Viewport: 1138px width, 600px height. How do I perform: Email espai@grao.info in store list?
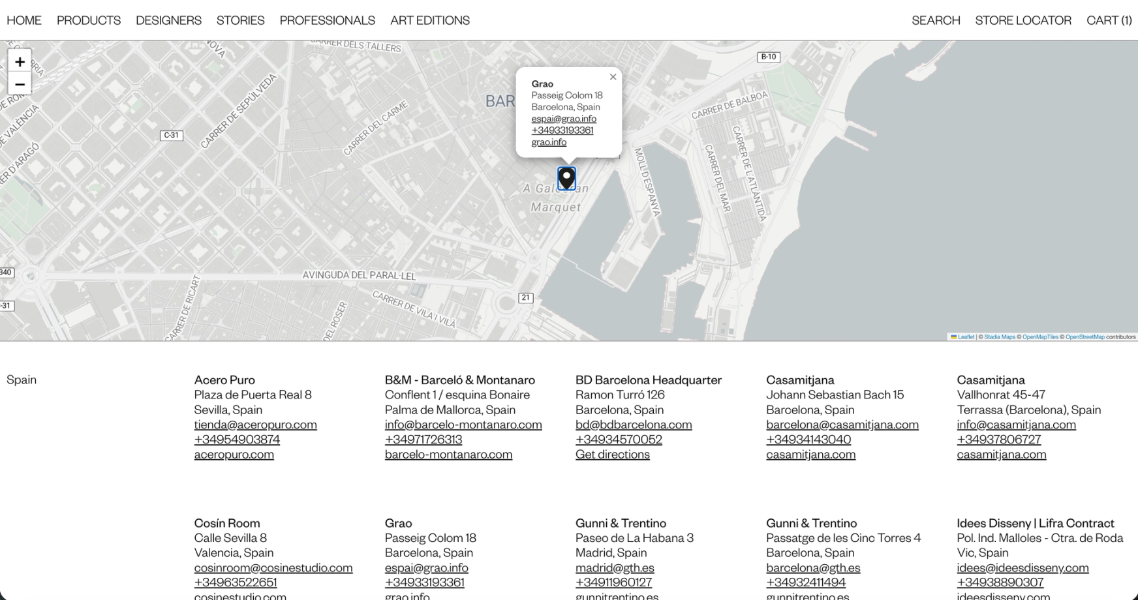(x=427, y=568)
